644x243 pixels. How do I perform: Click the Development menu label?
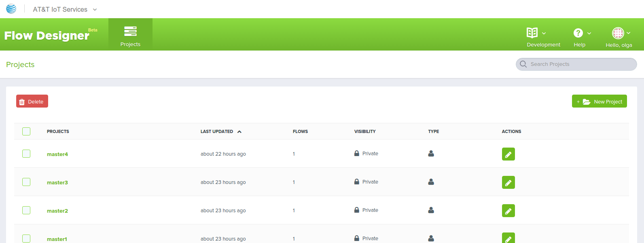pyautogui.click(x=543, y=45)
